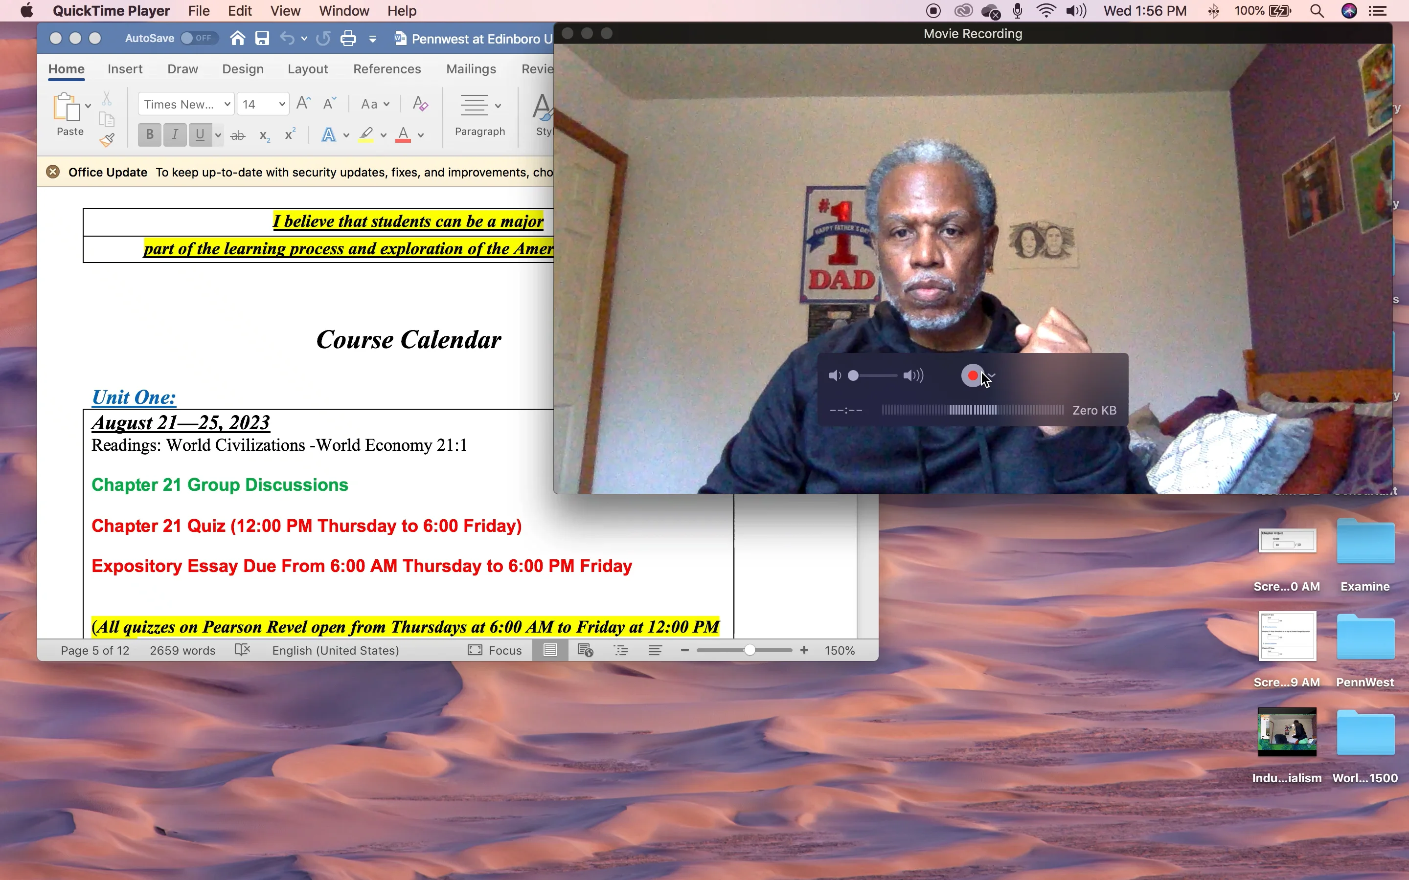The width and height of the screenshot is (1409, 880).
Task: Increase font size with larger A icon
Action: point(303,104)
